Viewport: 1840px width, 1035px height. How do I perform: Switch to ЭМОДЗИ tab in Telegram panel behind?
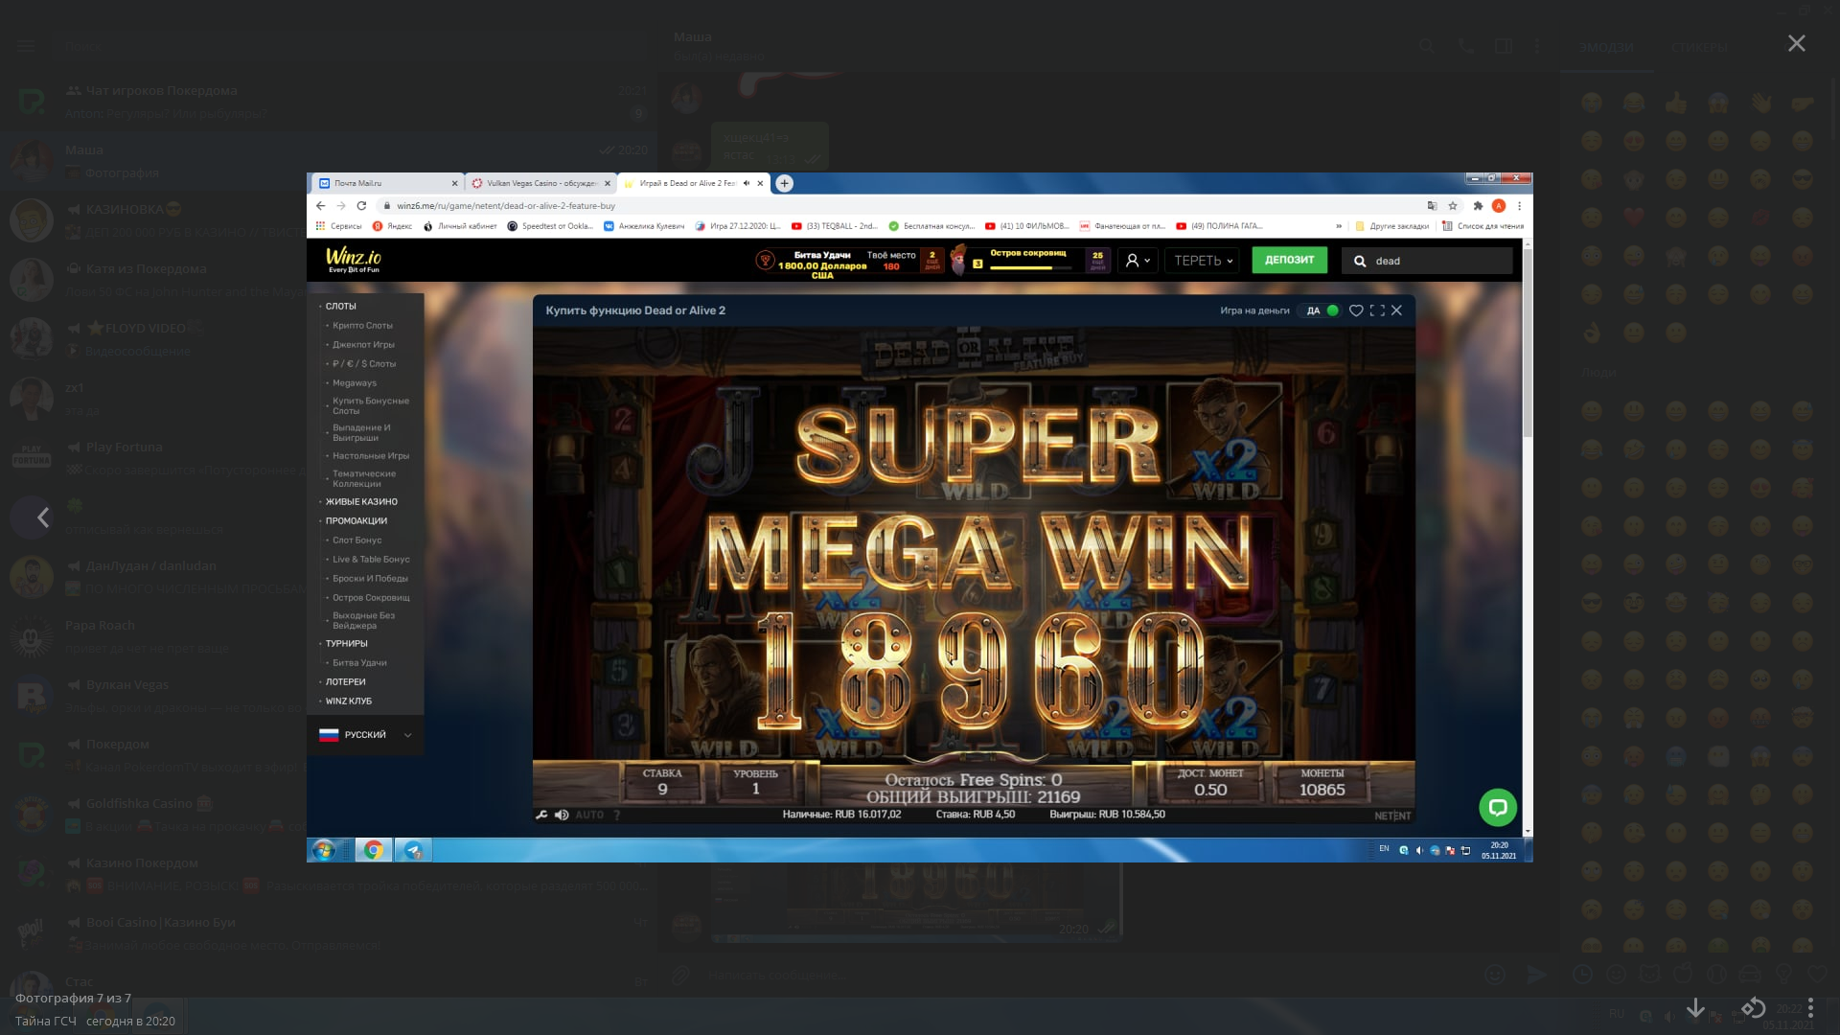[x=1606, y=47]
